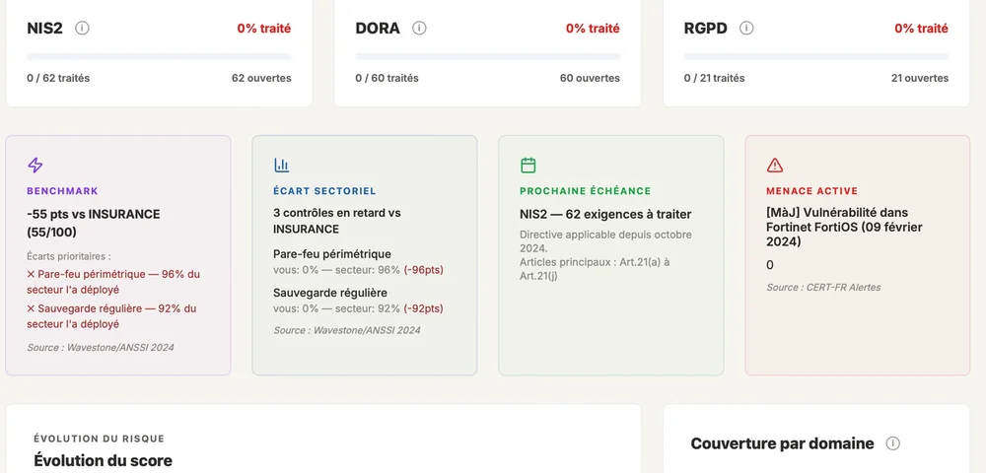
Task: Click the NIS2 progress bar
Action: coord(159,56)
